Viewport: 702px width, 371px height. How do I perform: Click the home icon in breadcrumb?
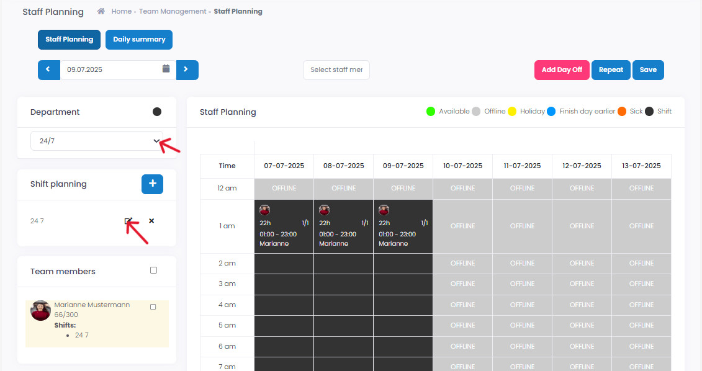pyautogui.click(x=101, y=11)
